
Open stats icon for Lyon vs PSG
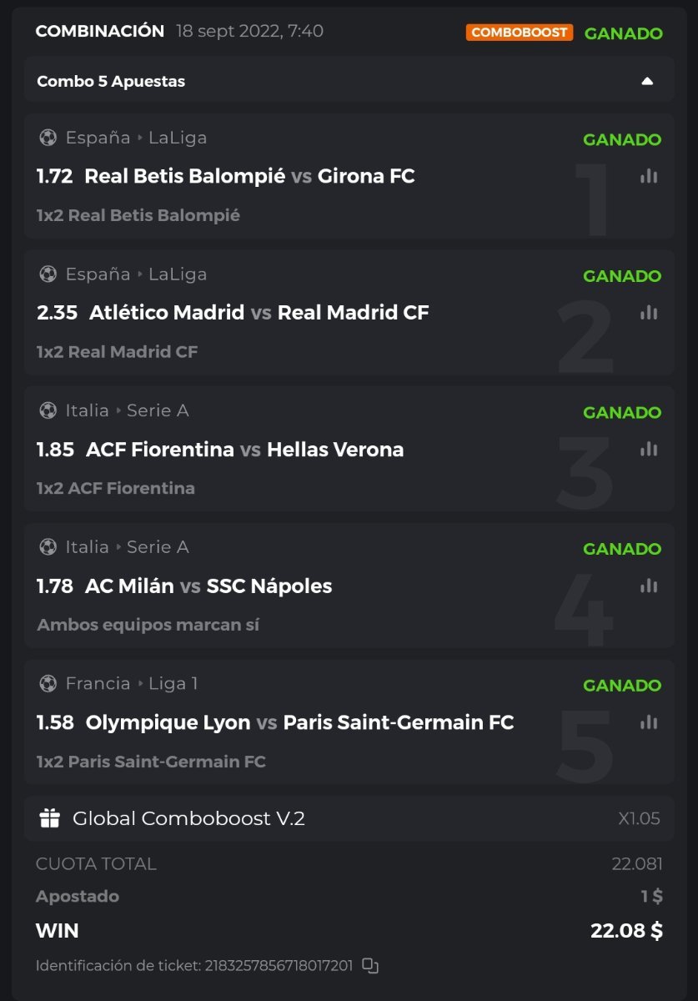649,722
